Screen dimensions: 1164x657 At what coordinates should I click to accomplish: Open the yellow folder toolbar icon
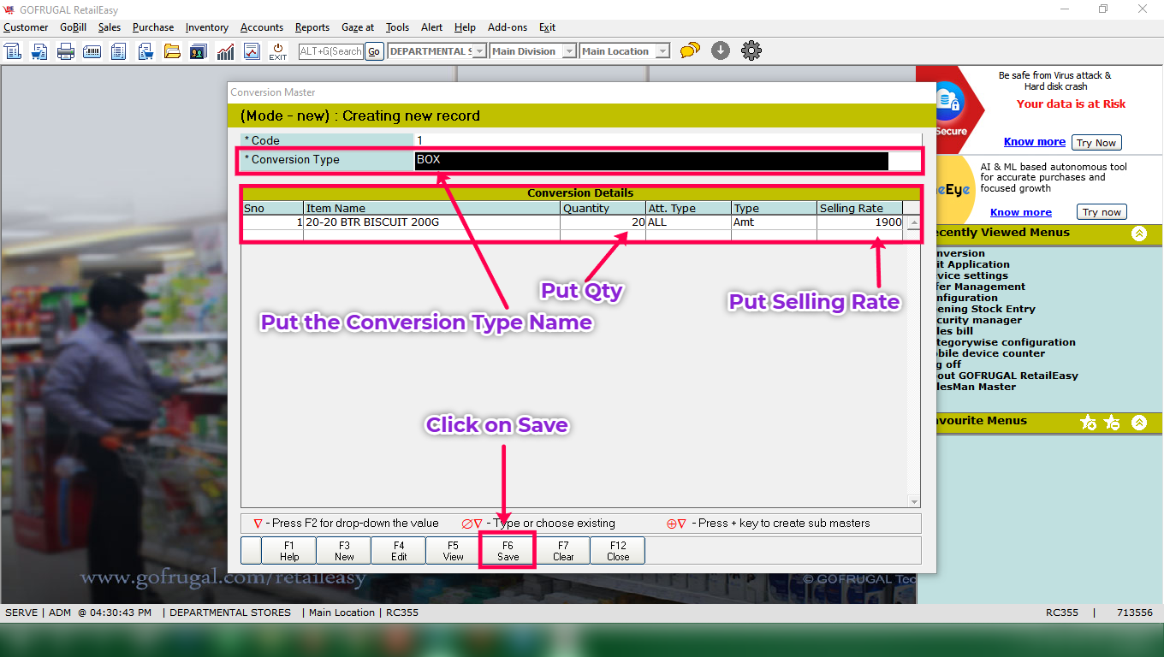coord(172,51)
